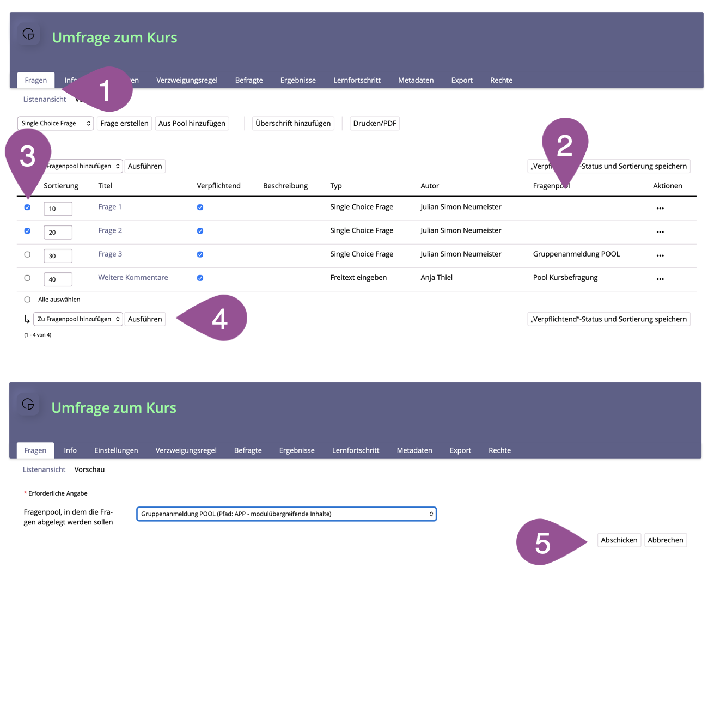The image size is (708, 708).
Task: Click the Frage erstellen button
Action: 124,124
